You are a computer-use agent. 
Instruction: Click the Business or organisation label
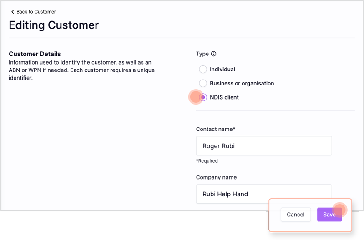click(242, 83)
